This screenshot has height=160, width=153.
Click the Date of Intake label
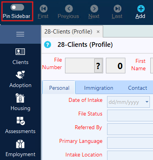86,100
